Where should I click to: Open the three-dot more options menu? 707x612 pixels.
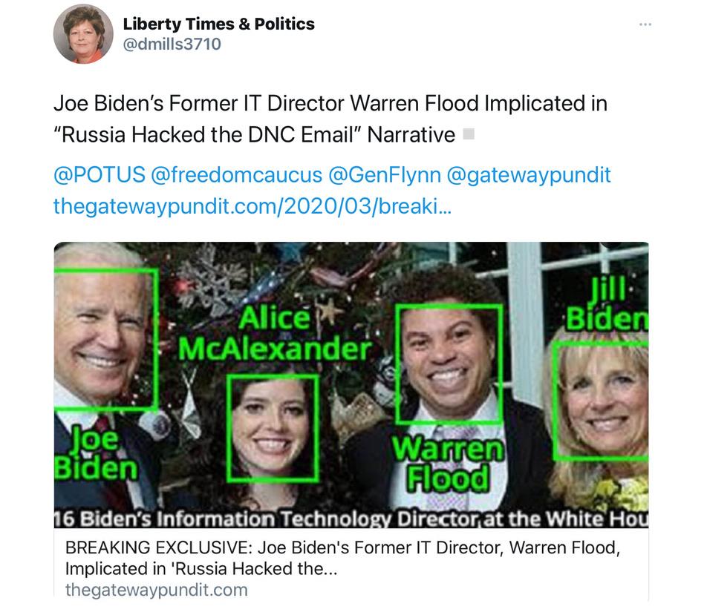pyautogui.click(x=645, y=24)
